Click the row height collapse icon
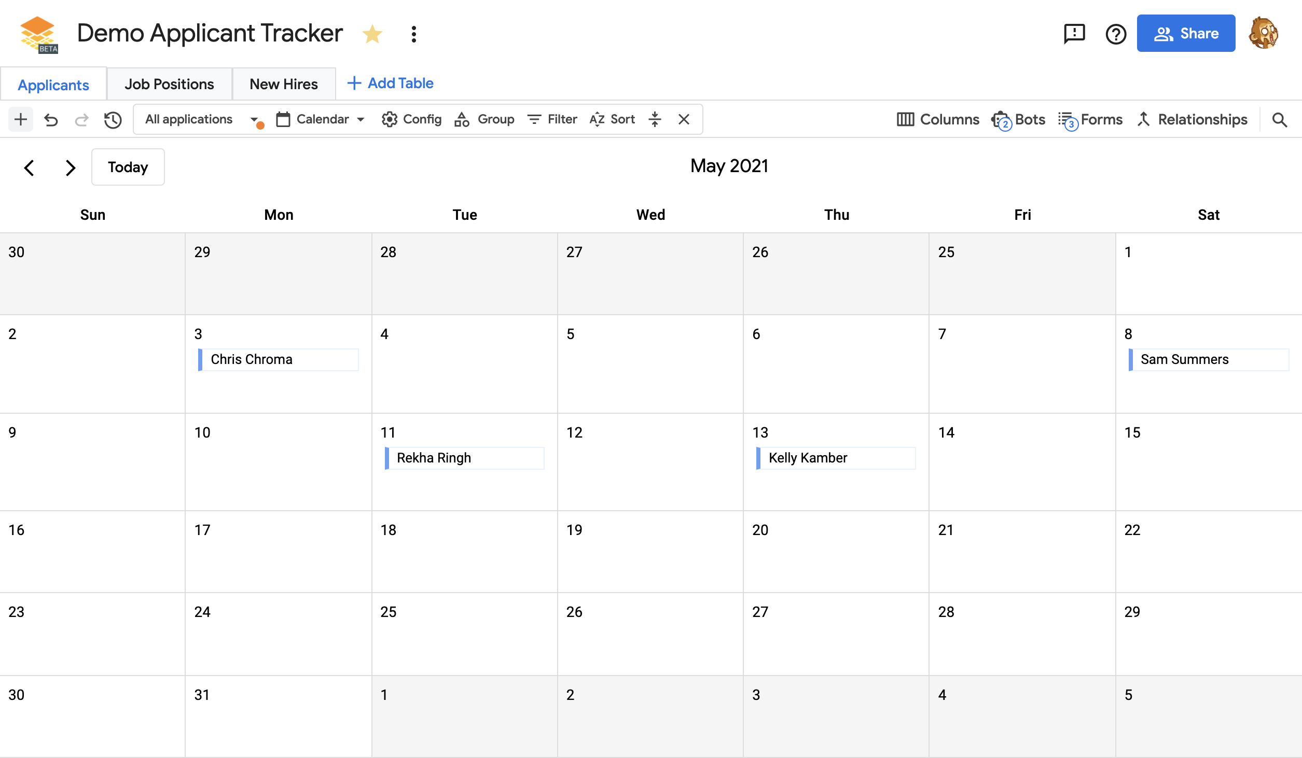The width and height of the screenshot is (1302, 758). pyautogui.click(x=655, y=119)
